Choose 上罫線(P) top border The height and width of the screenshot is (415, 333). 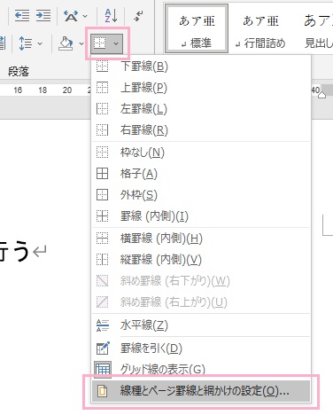tap(201, 88)
